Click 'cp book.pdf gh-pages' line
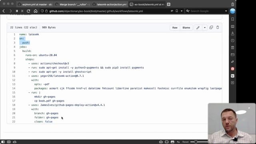The image size is (256, 144). point(49,101)
